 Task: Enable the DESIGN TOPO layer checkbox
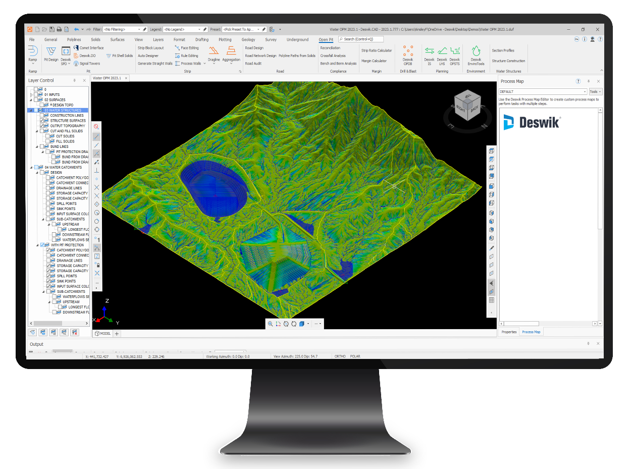42,105
